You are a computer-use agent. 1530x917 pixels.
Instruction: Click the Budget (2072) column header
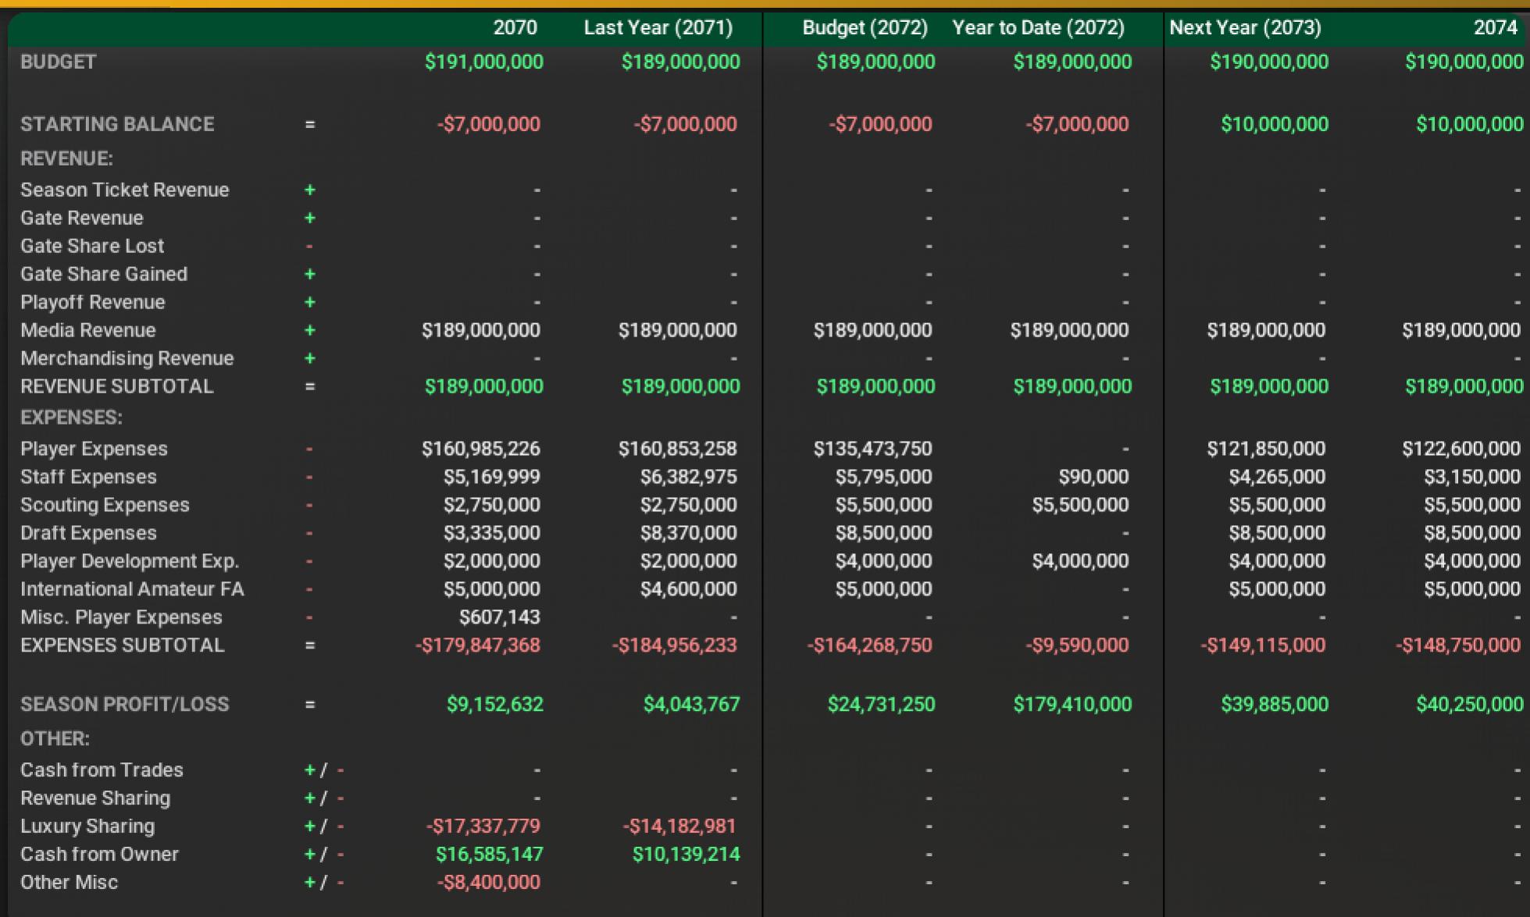point(865,28)
